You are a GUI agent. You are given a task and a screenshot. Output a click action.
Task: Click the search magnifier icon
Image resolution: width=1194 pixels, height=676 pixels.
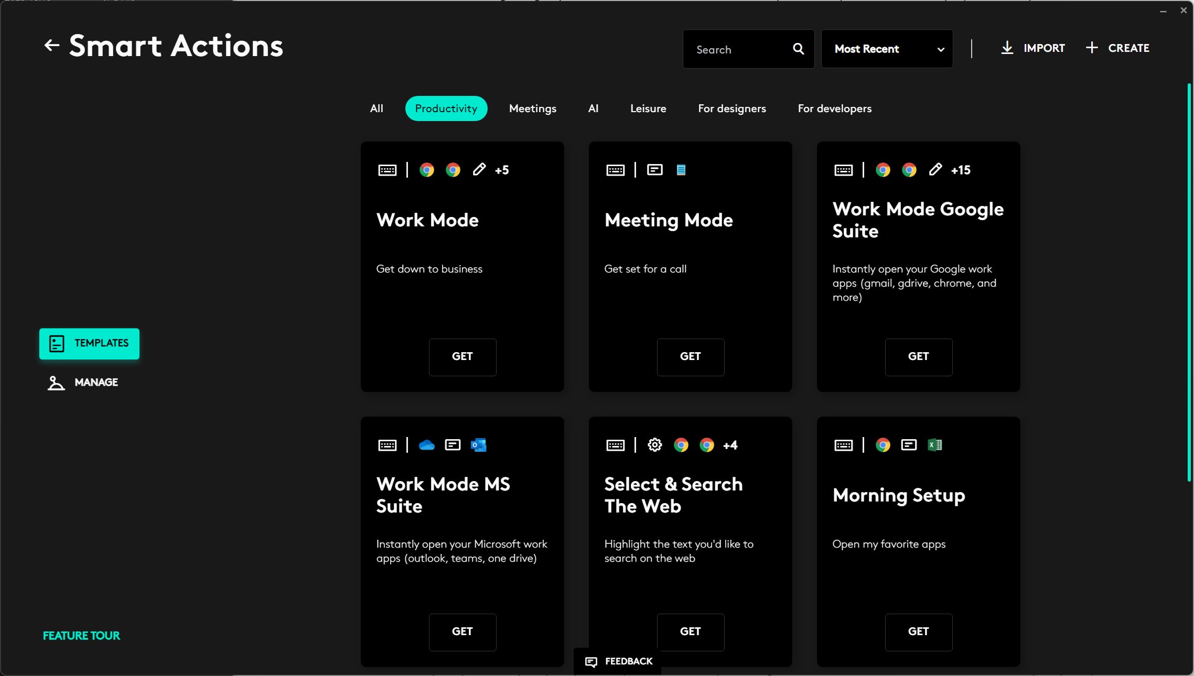coord(798,49)
